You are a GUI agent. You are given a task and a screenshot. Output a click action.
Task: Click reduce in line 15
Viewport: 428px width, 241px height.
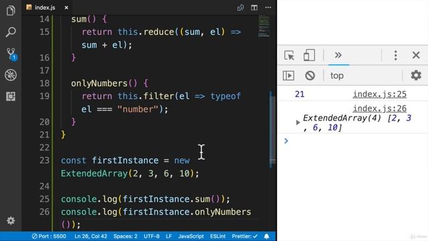(159, 31)
